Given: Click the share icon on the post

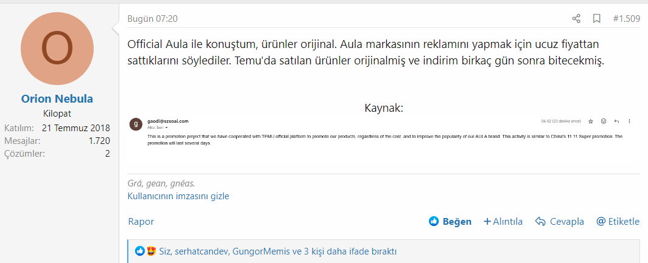Looking at the screenshot, I should (x=576, y=19).
